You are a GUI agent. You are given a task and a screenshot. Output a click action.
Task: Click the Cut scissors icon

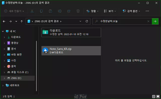click(32, 11)
